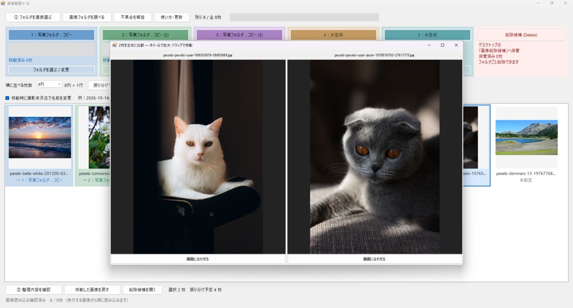Viewport: 573px width, 308px height.
Task: Close the 2枚を左右に比較 dialog
Action: [x=456, y=45]
